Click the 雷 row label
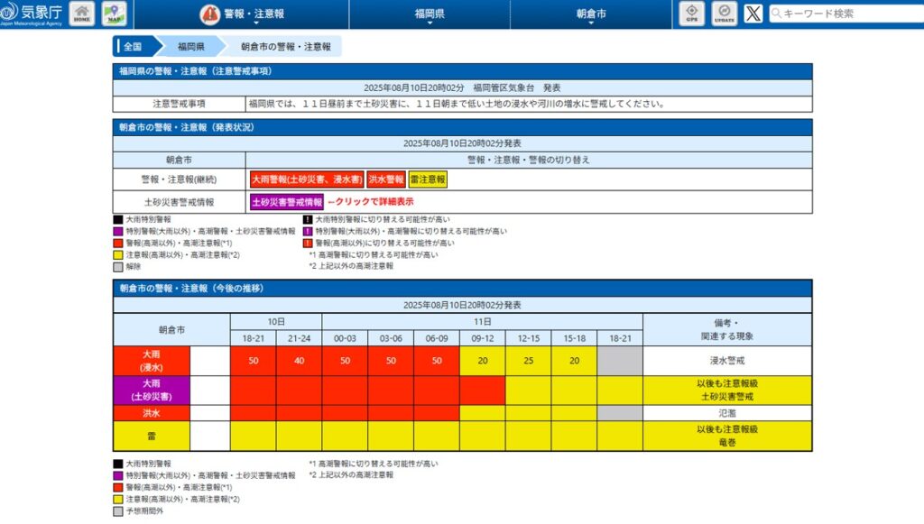 point(152,437)
